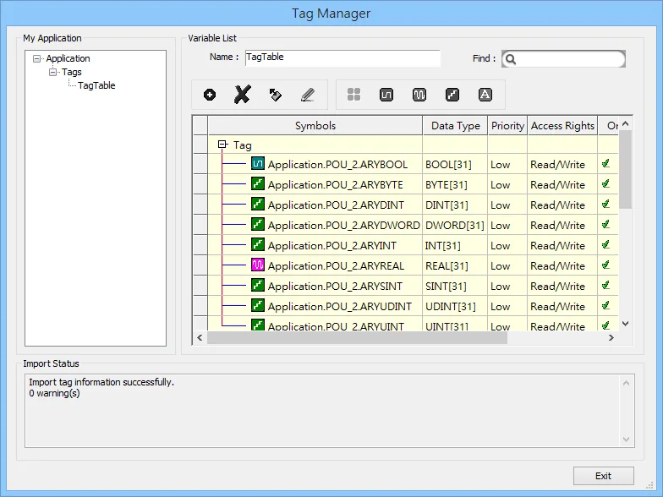
Task: Click row selector beside ARYDINT row
Action: click(x=200, y=205)
